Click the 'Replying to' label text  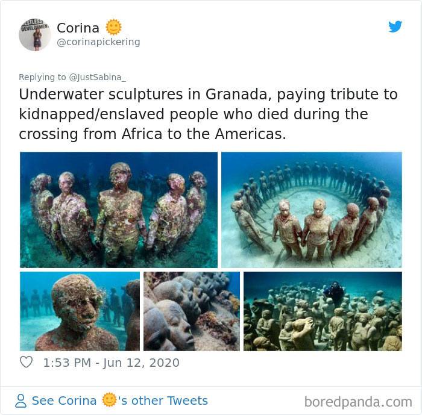tap(42, 77)
